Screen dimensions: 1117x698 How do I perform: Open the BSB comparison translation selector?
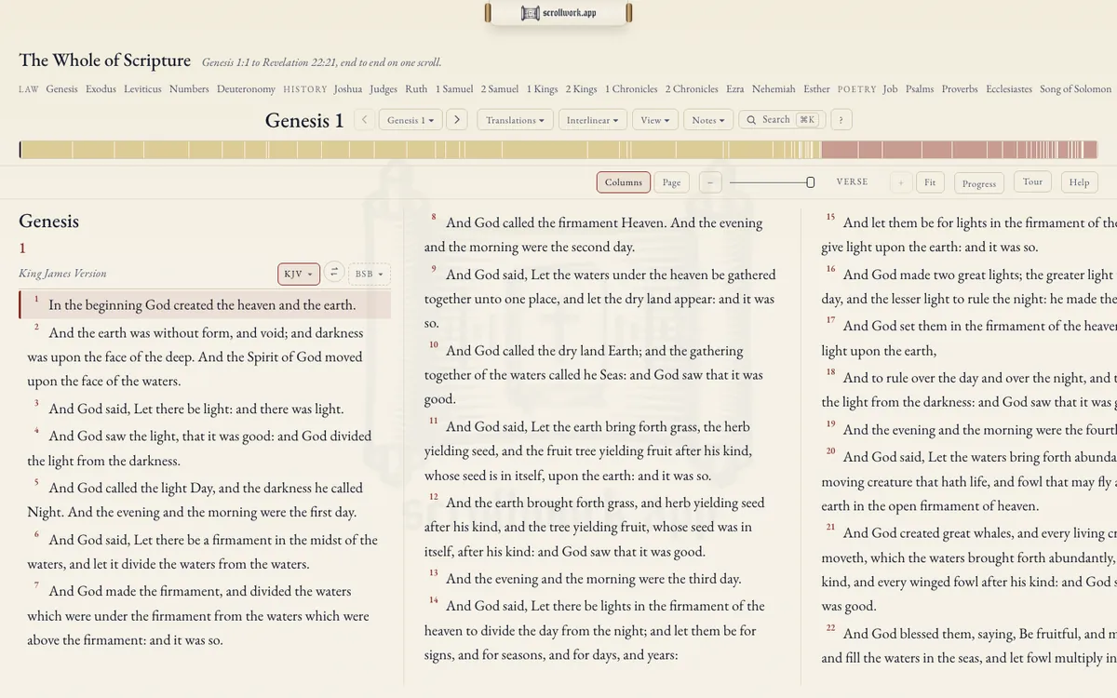370,274
